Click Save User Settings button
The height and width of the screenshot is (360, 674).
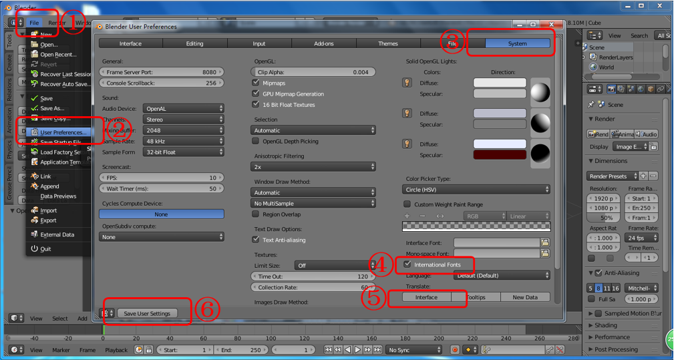(147, 314)
